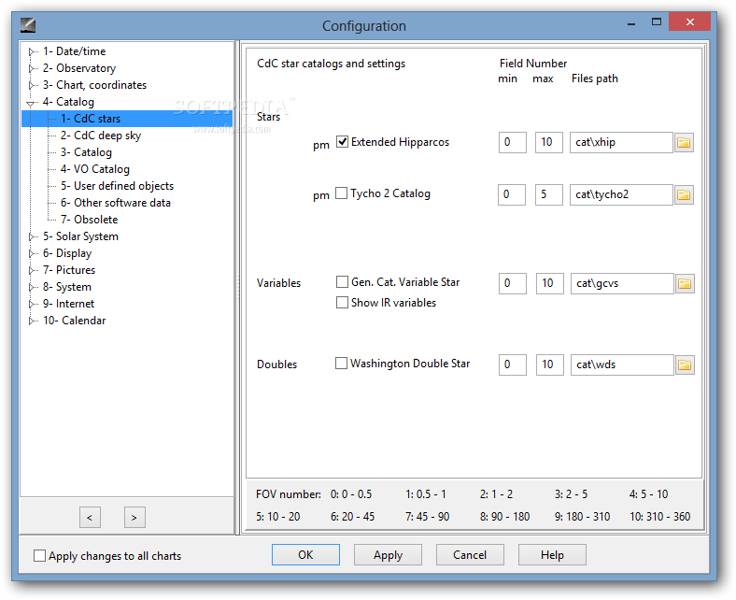Click the Configuration window app icon
This screenshot has height=600, width=736.
(x=28, y=25)
